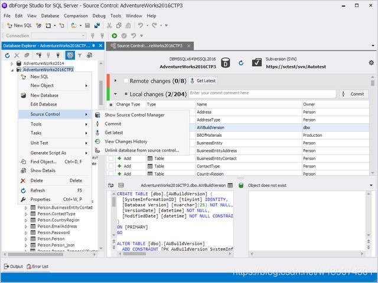The image size is (378, 283).
Task: Choose Find Object in context menu
Action: [x=55, y=162]
